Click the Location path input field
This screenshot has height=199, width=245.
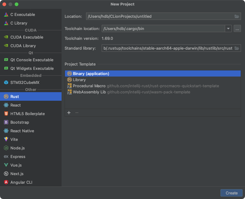163,16
